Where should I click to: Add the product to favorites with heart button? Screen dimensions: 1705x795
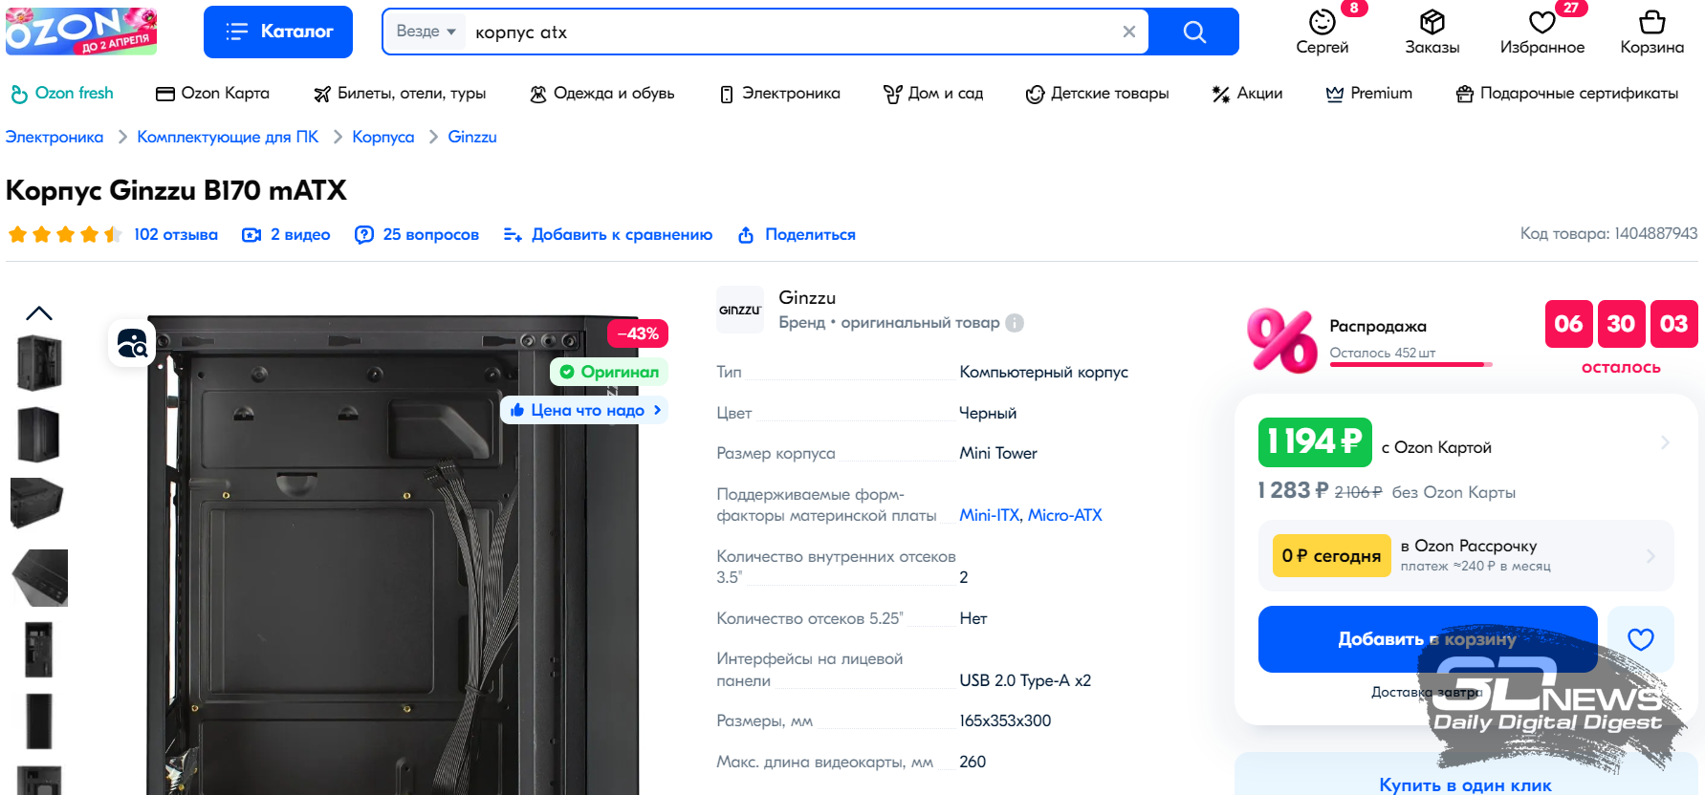point(1641,639)
